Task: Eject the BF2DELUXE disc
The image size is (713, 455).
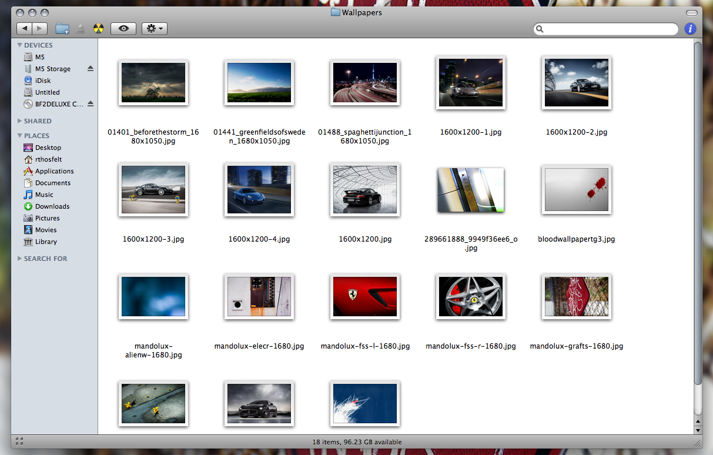Action: (91, 103)
